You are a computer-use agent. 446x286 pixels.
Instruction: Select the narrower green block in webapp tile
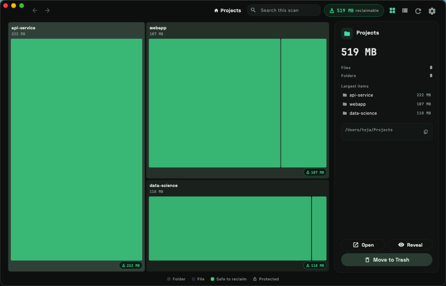click(304, 103)
